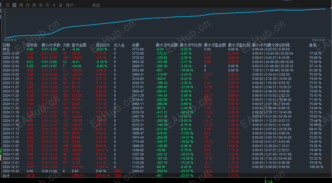Click the 合计 totals row label
Viewport: 332px width, 183px height.
[x=6, y=175]
